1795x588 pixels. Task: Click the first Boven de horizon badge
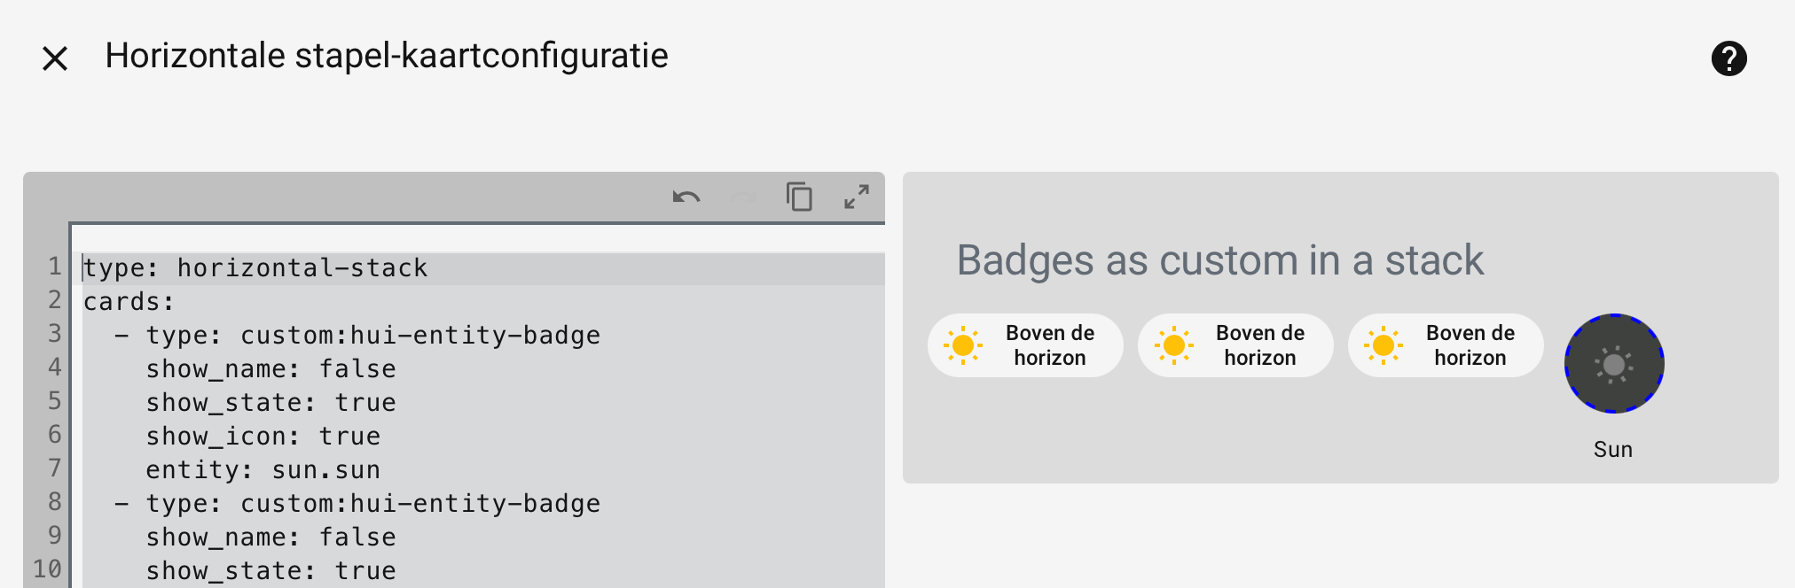tap(1025, 345)
